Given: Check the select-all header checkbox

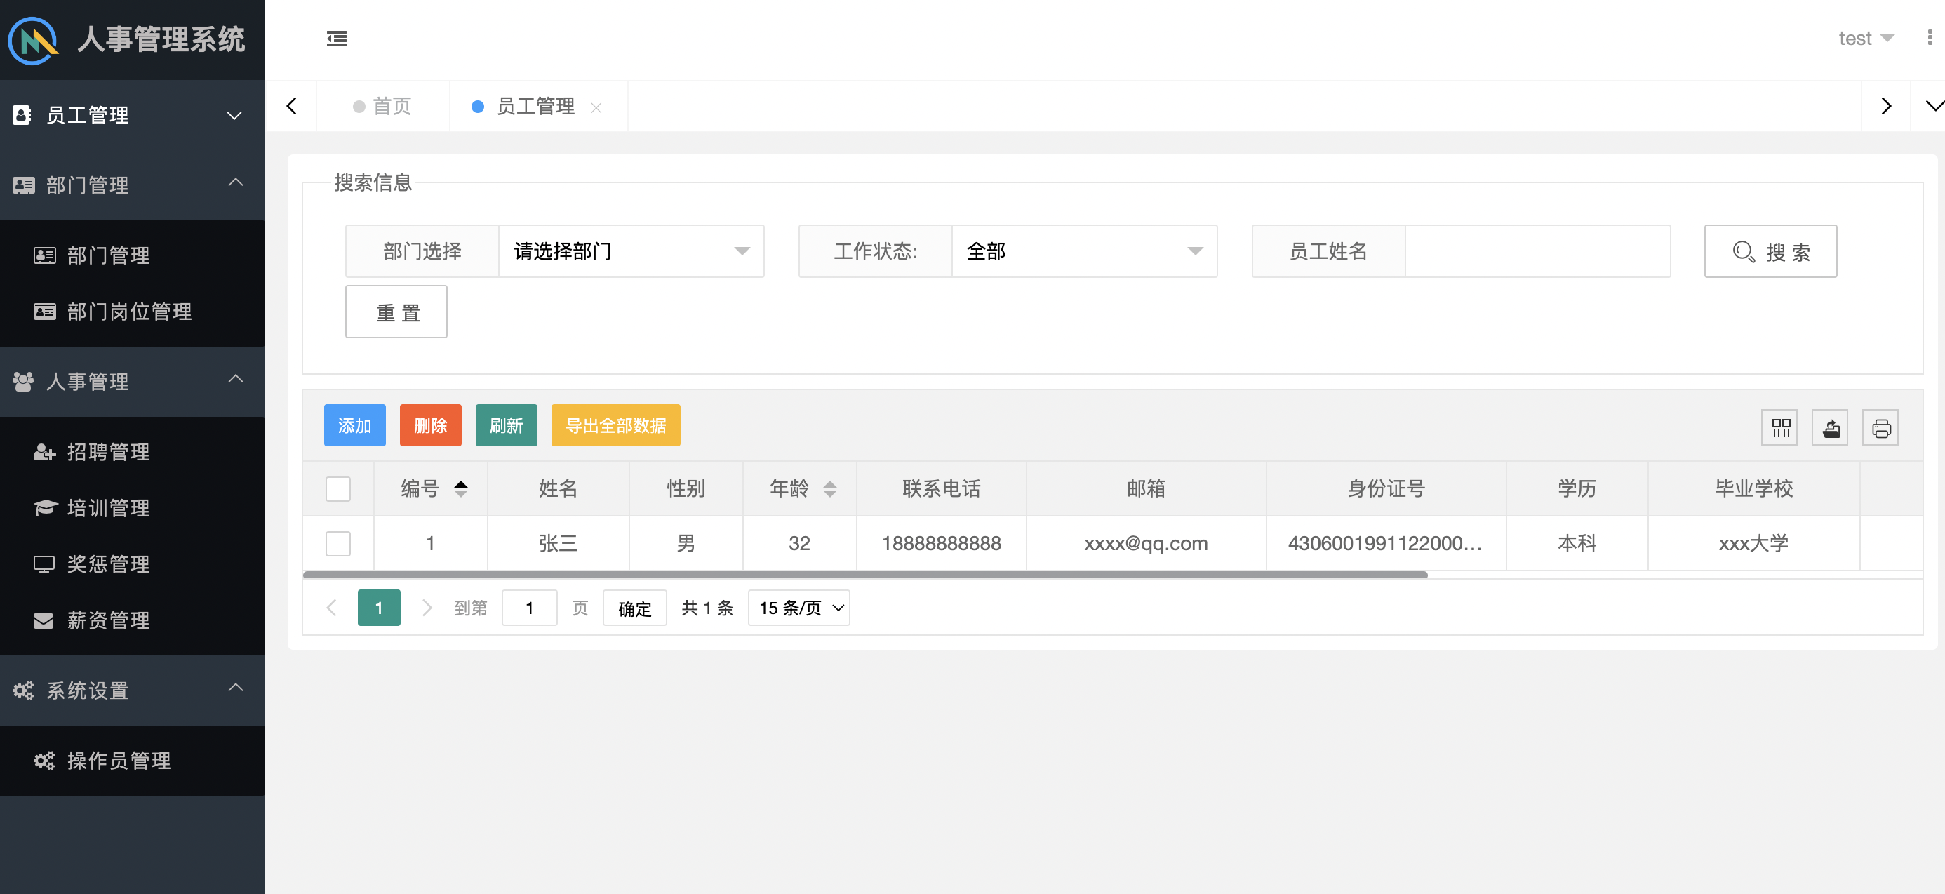Looking at the screenshot, I should coord(338,488).
